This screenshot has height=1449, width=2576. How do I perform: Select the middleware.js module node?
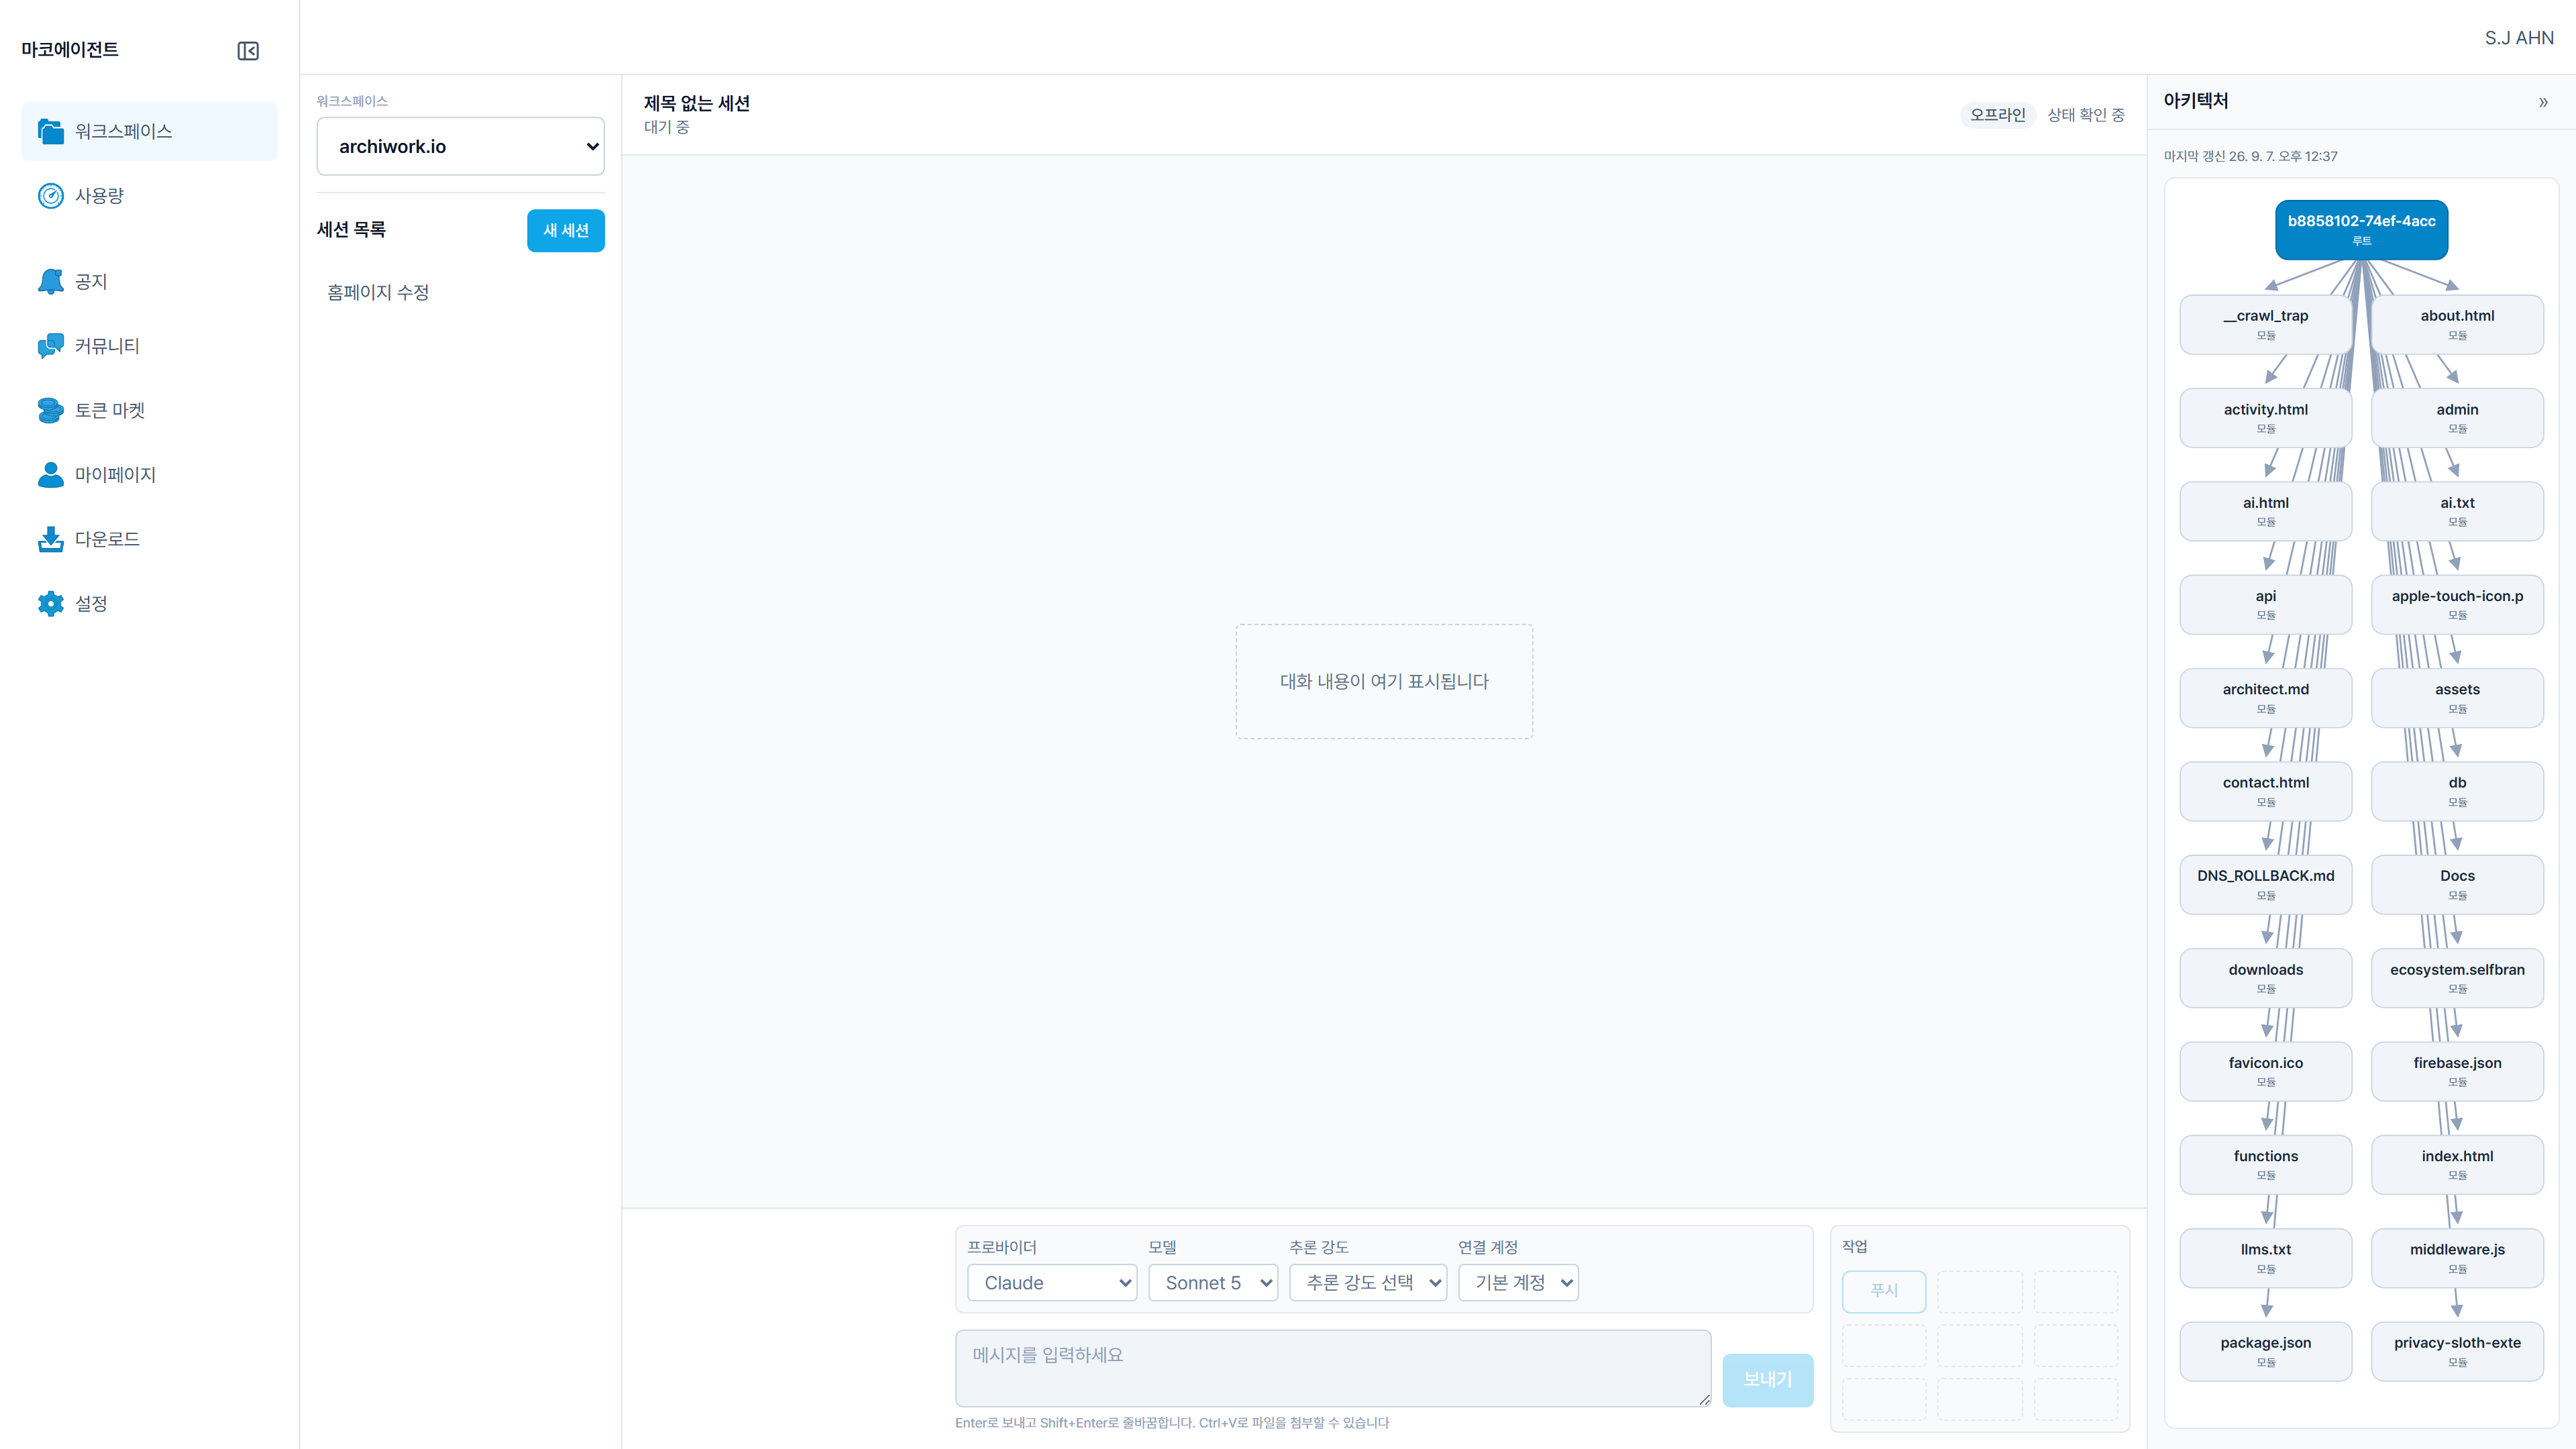[2457, 1258]
